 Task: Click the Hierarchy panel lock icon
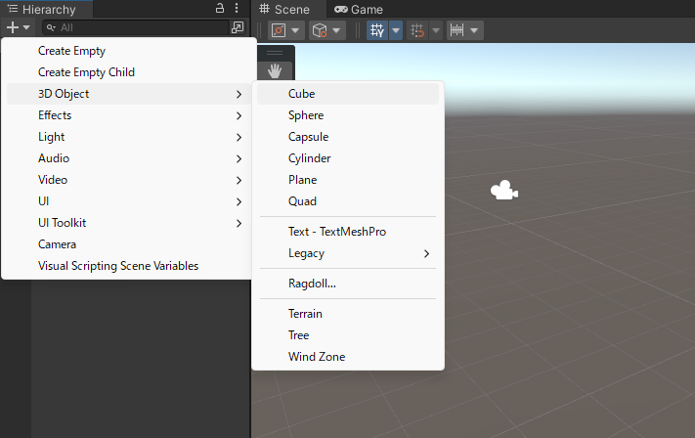[x=220, y=9]
